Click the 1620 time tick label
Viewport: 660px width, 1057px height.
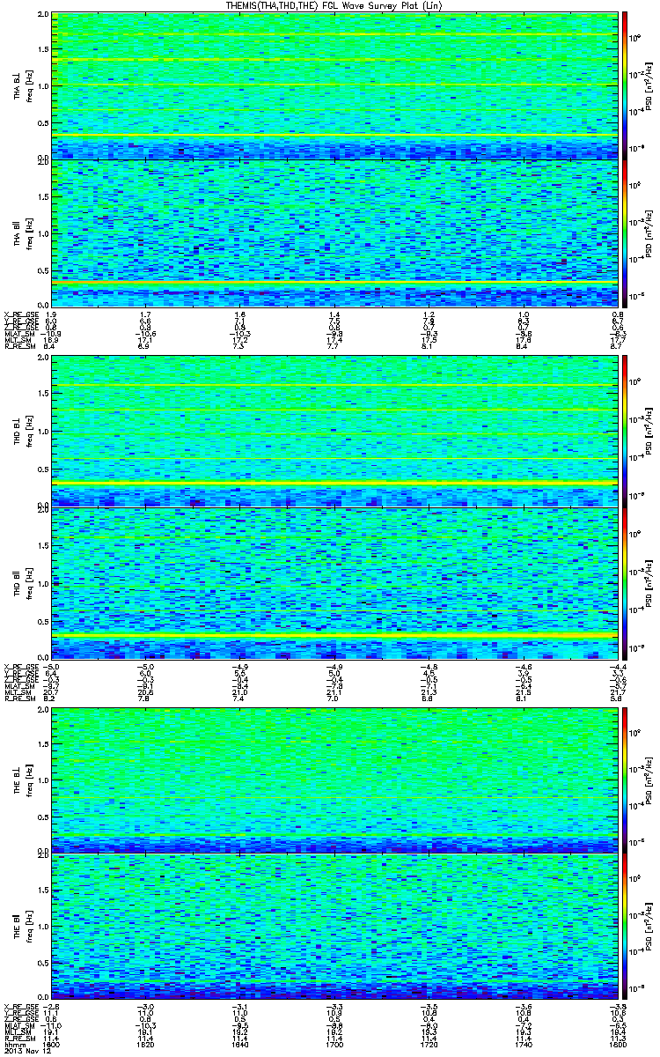click(146, 1044)
